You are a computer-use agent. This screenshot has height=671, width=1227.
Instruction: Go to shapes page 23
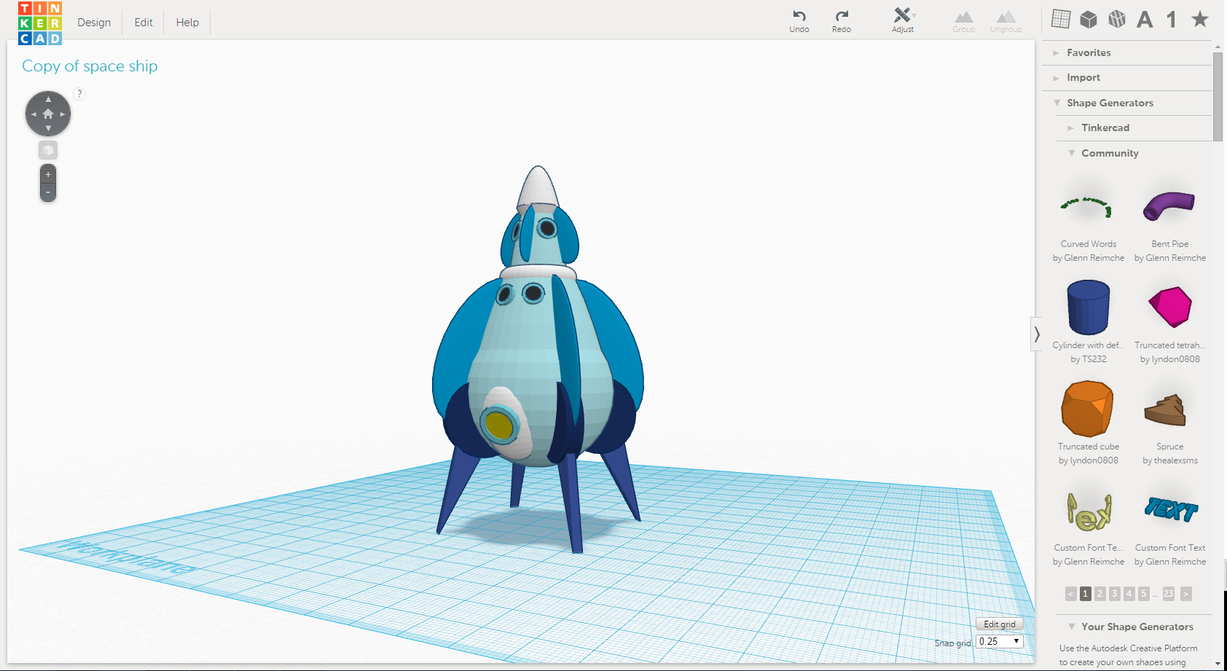click(1169, 595)
